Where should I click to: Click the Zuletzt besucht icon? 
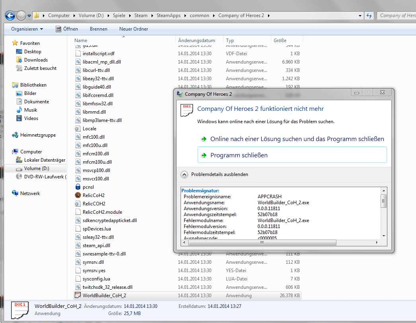click(x=19, y=68)
